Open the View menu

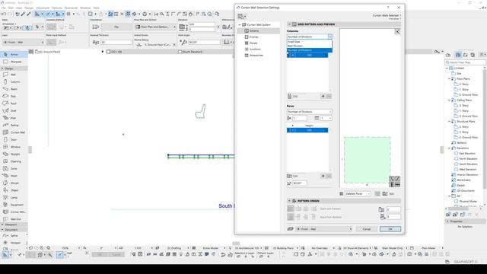click(19, 8)
